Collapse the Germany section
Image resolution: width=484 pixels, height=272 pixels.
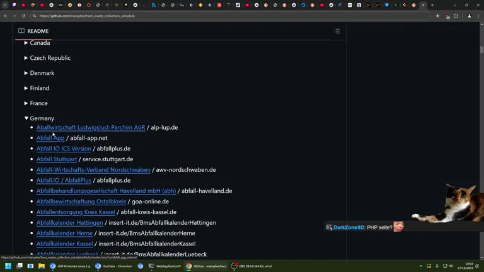(x=26, y=118)
